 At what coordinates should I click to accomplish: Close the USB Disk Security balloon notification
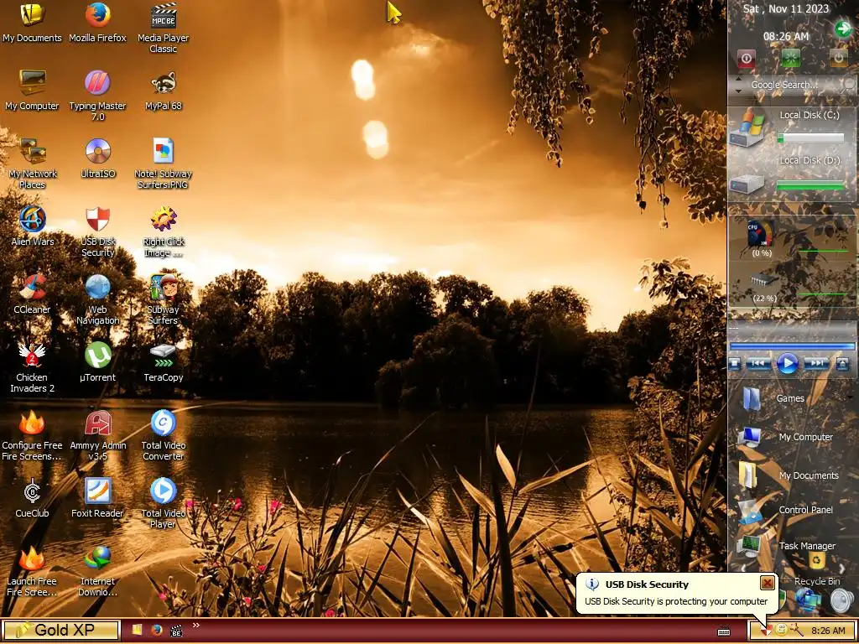767,583
